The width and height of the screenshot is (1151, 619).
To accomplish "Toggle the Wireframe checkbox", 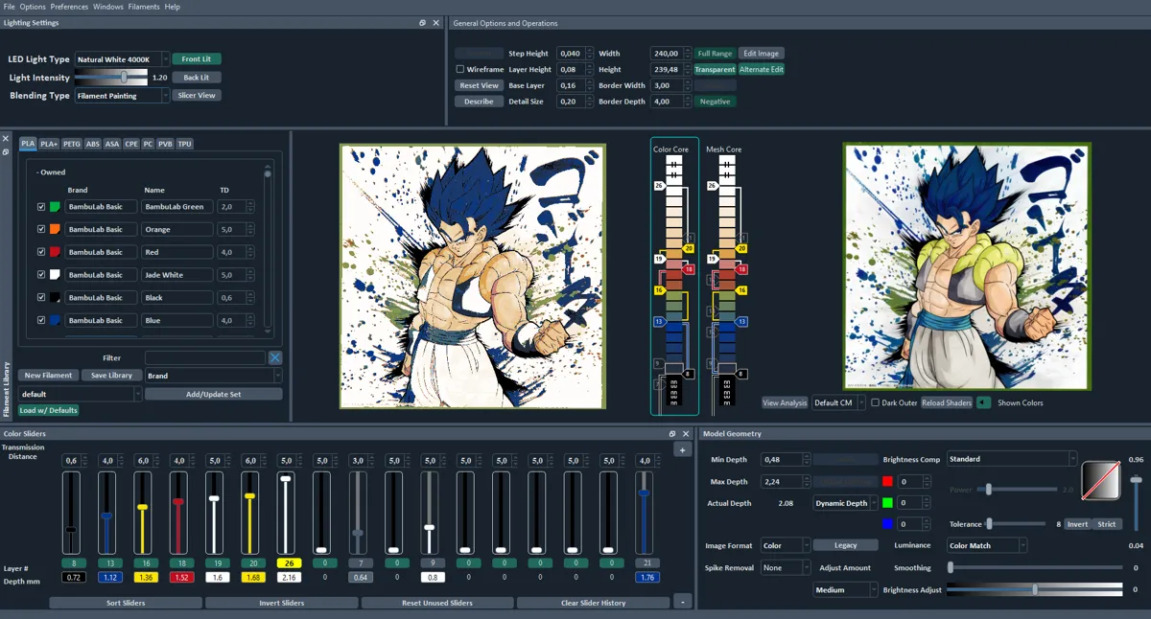I will point(459,69).
